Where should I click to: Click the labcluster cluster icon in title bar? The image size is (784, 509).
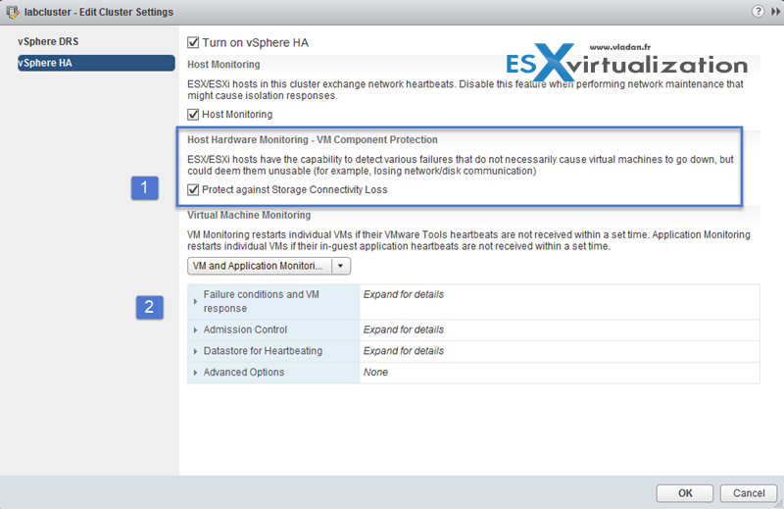tap(13, 12)
